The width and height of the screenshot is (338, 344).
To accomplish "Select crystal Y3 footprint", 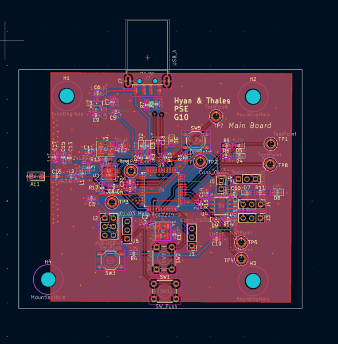I will tap(105, 149).
